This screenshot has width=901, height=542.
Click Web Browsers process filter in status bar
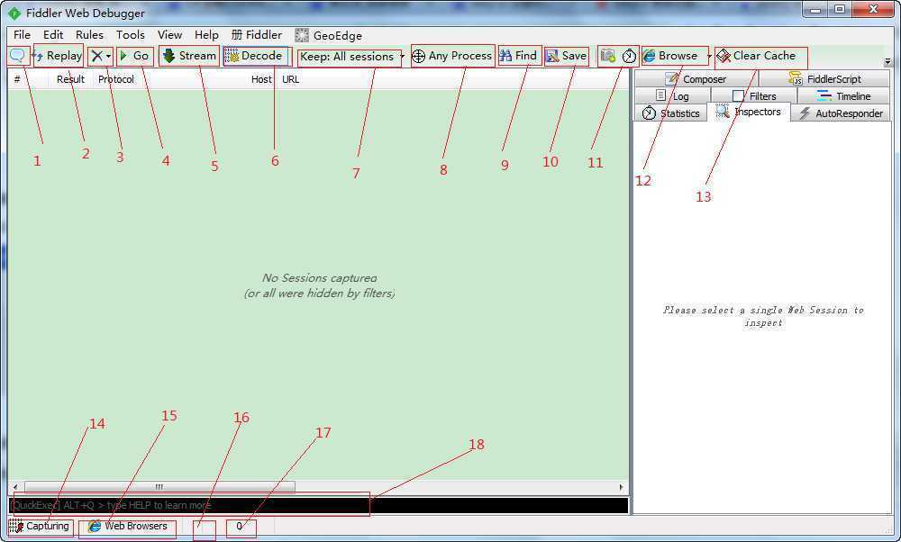[x=127, y=526]
